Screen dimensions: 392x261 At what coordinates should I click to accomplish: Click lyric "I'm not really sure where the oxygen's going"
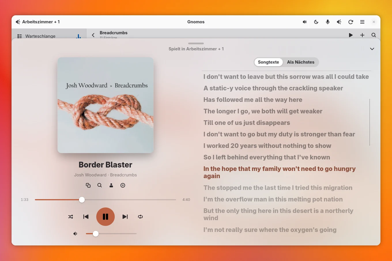(270, 230)
